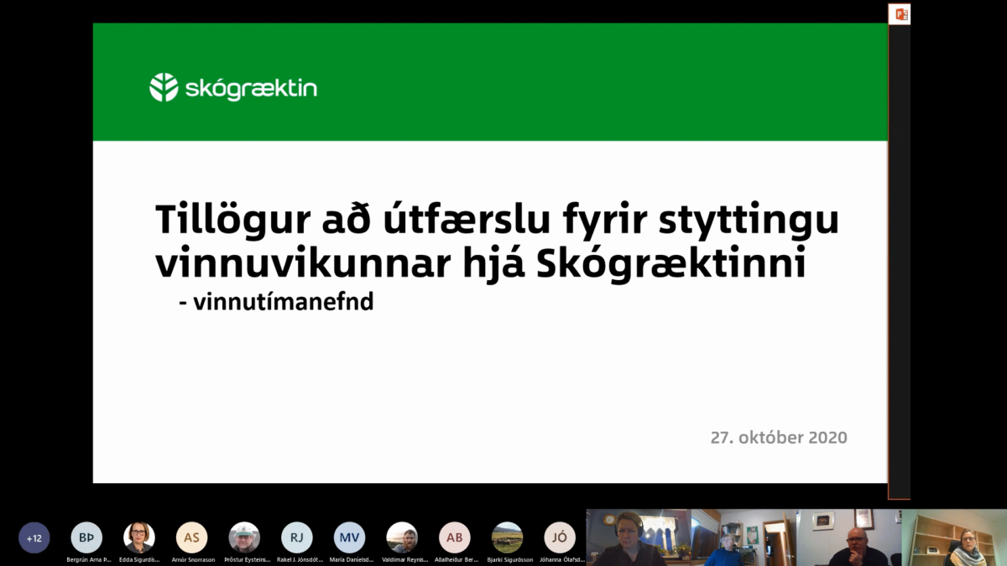Image resolution: width=1007 pixels, height=566 pixels.
Task: Select the AB avatar for Aðalheiður
Action: click(x=454, y=537)
